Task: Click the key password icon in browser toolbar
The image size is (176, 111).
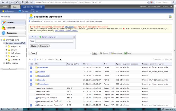Action: pyautogui.click(x=12, y=2)
